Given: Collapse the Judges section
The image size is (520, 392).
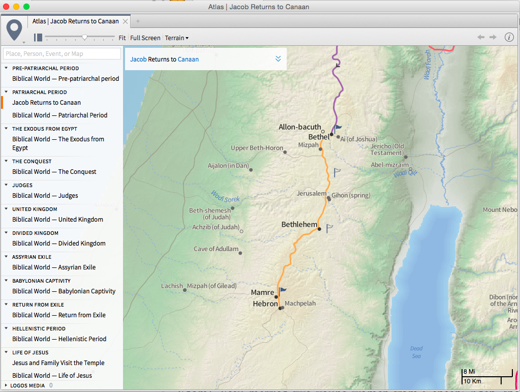Looking at the screenshot, I should [6, 185].
